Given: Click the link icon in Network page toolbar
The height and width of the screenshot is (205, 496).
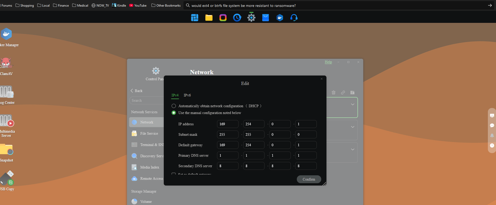Looking at the screenshot, I should pos(343,92).
